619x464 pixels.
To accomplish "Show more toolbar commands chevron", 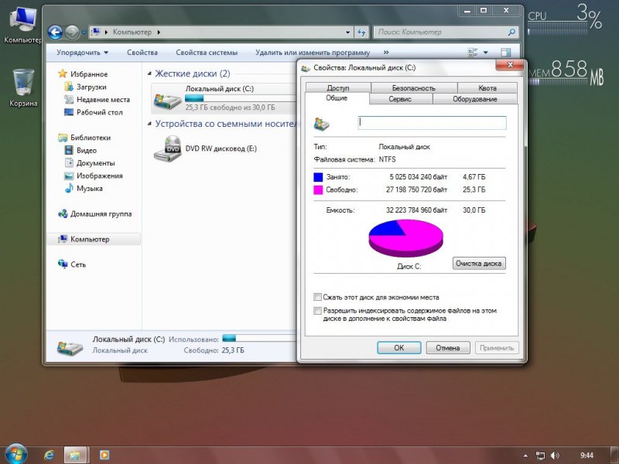I will click(386, 53).
